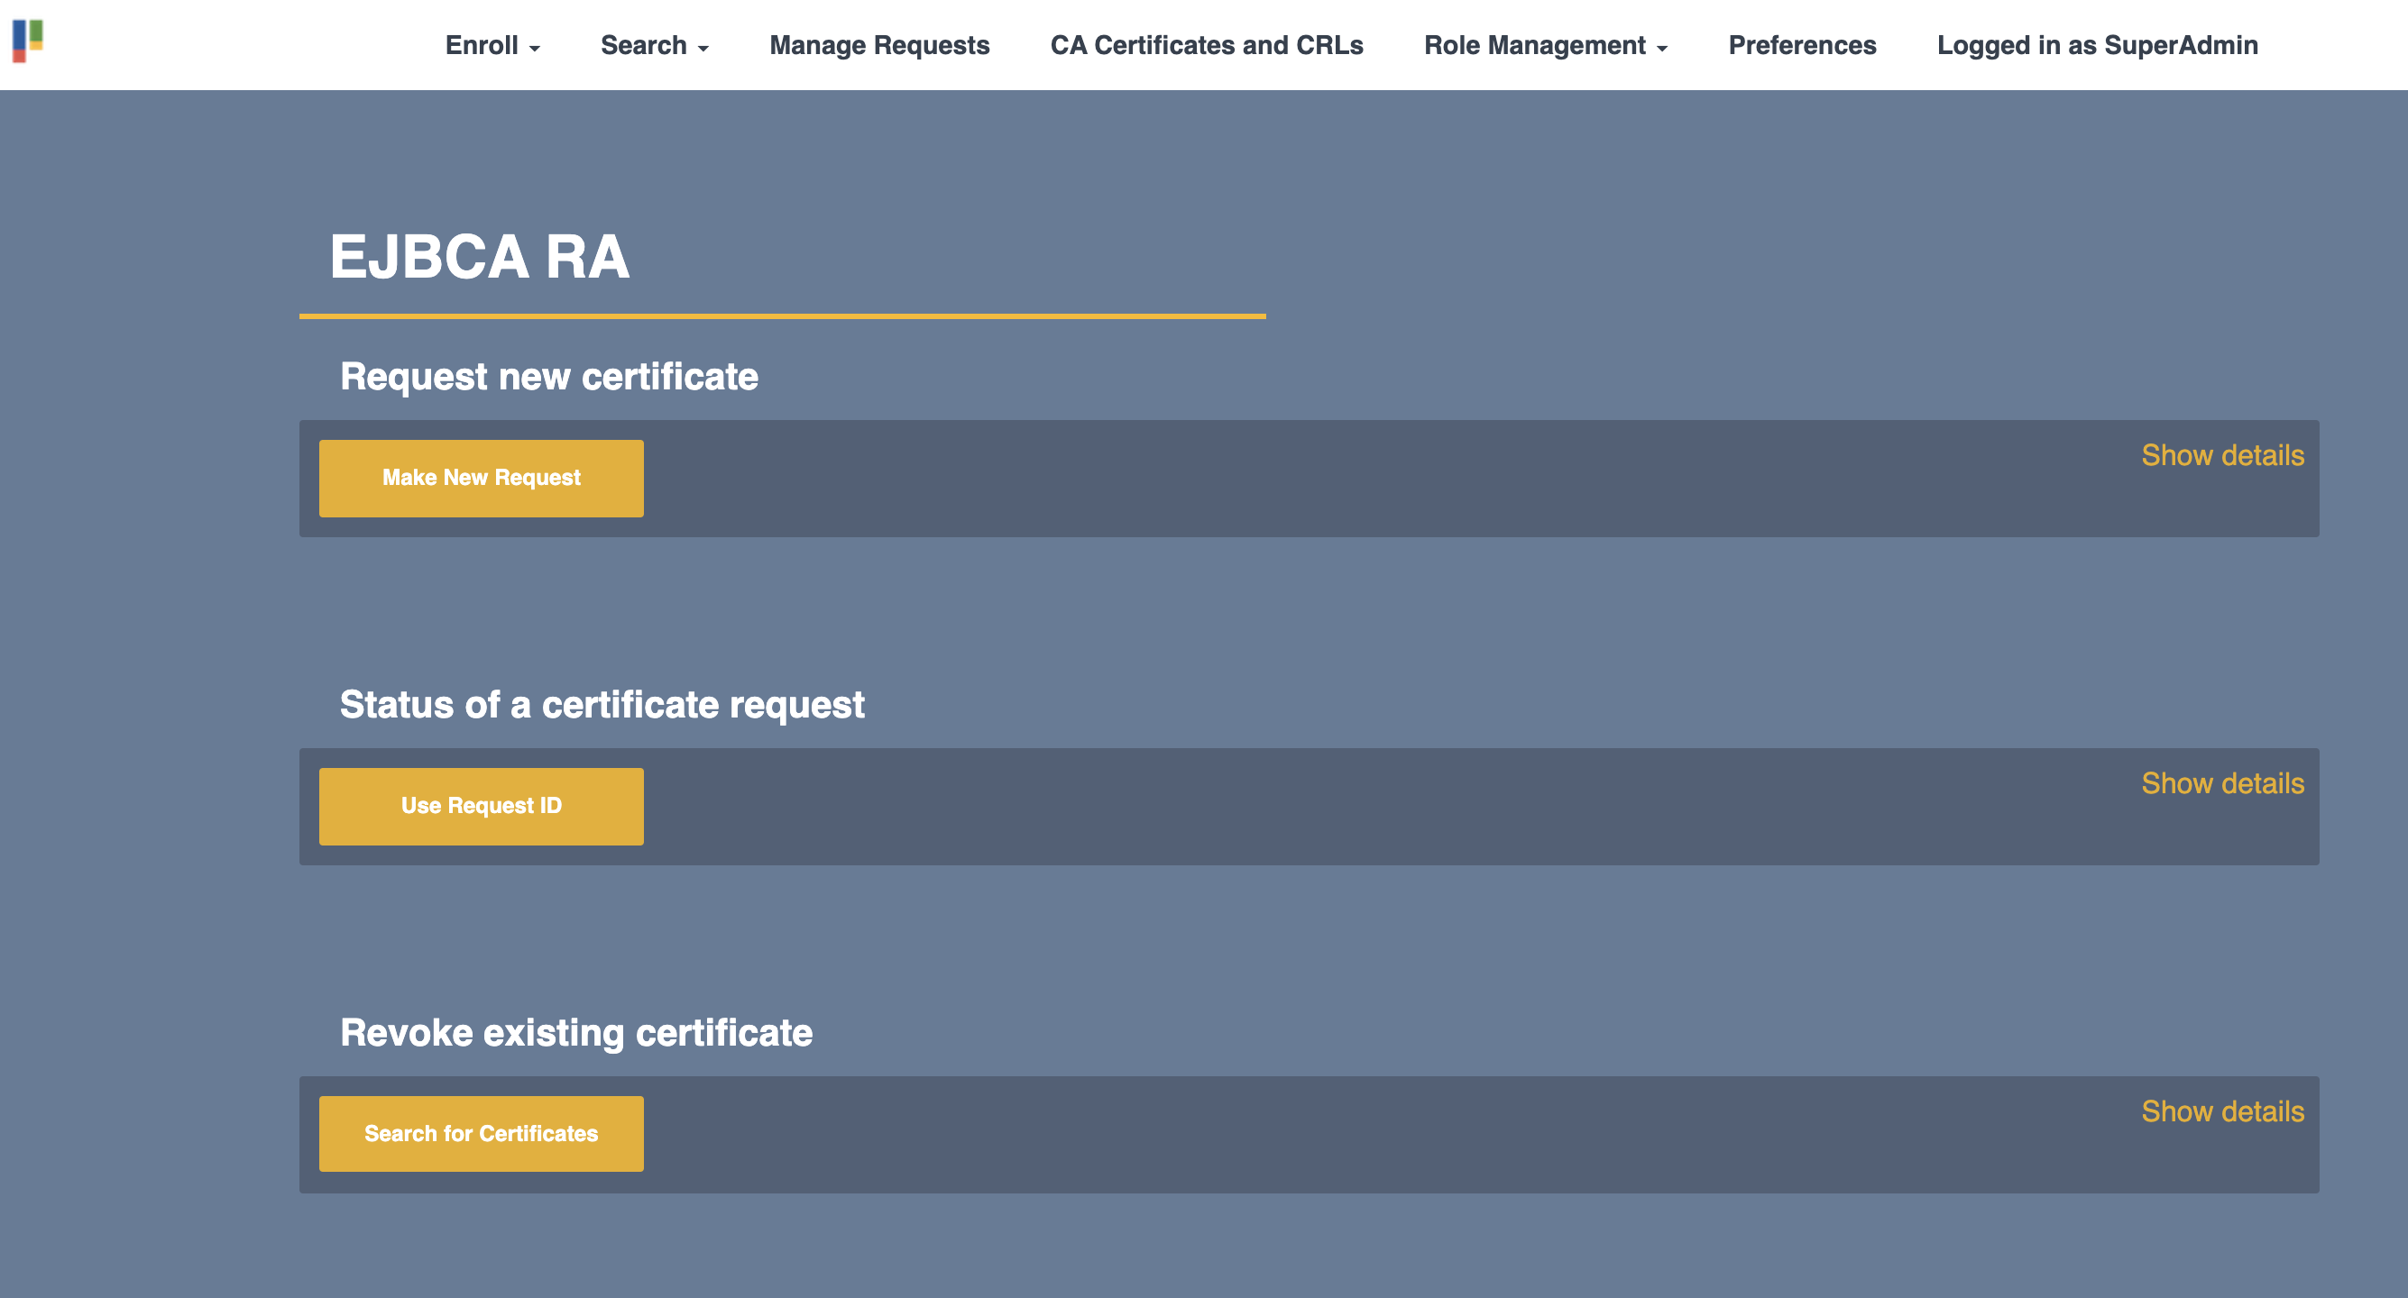Click Logged in as SuperAdmin
Screen dimensions: 2408x1298
click(2097, 45)
